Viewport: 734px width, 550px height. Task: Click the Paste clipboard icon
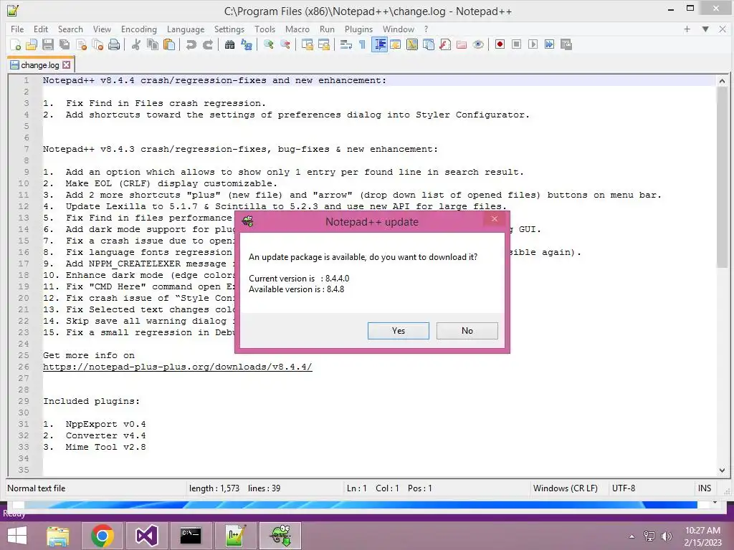tap(169, 45)
